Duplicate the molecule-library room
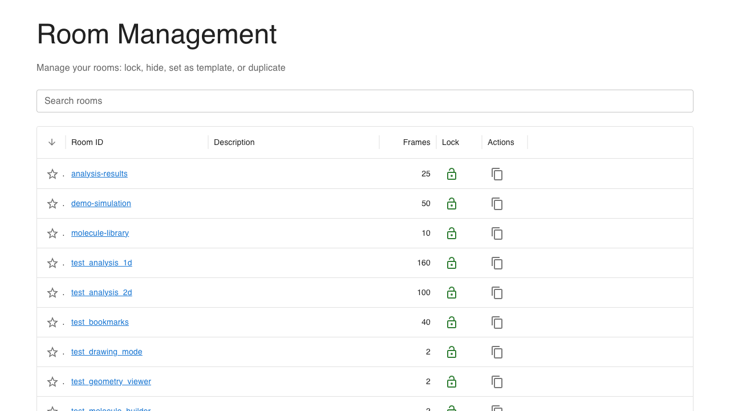The width and height of the screenshot is (730, 411). coord(497,233)
